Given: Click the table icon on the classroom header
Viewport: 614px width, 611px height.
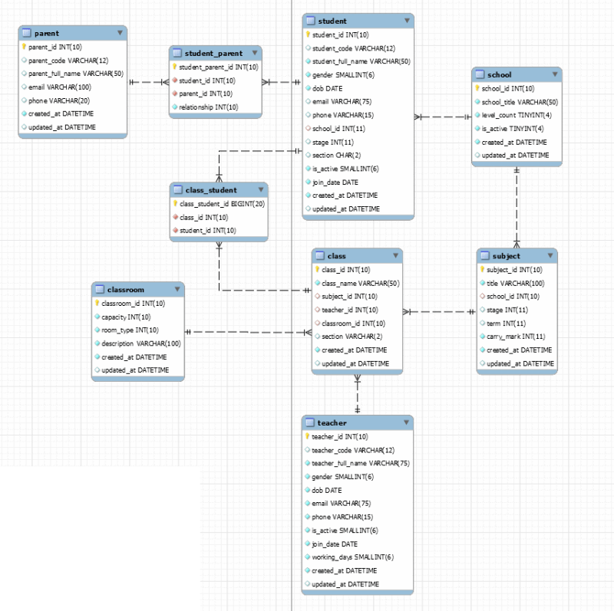Looking at the screenshot, I should (x=97, y=290).
